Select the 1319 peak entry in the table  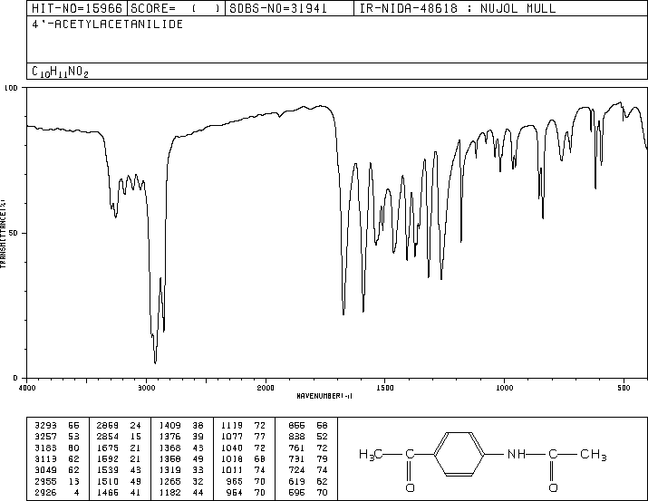pyautogui.click(x=181, y=470)
